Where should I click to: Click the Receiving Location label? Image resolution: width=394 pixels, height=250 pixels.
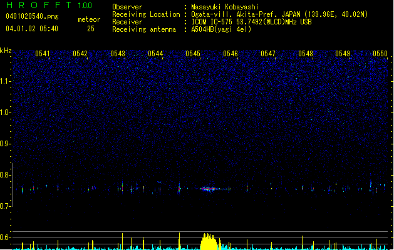(146, 14)
